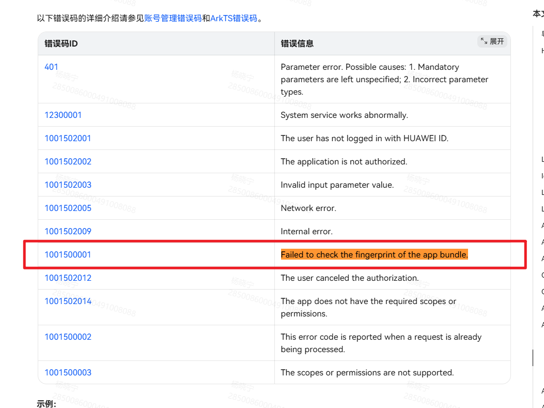Click the 1001502003 error code
The image size is (544, 408).
coord(68,185)
